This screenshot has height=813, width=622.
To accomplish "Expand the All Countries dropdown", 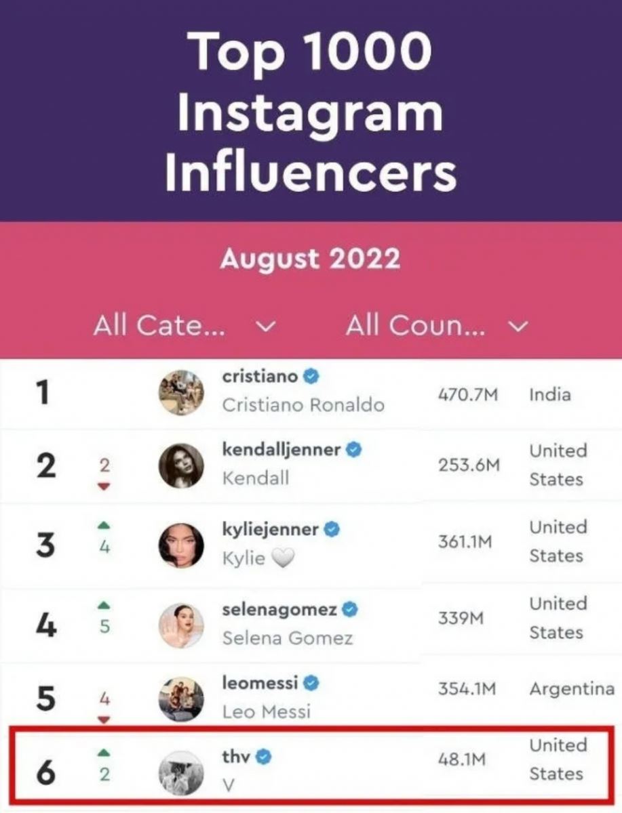I will 435,327.
